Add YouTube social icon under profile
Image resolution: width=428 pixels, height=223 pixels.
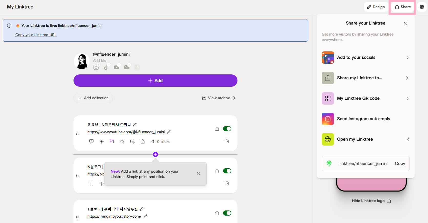click(117, 67)
